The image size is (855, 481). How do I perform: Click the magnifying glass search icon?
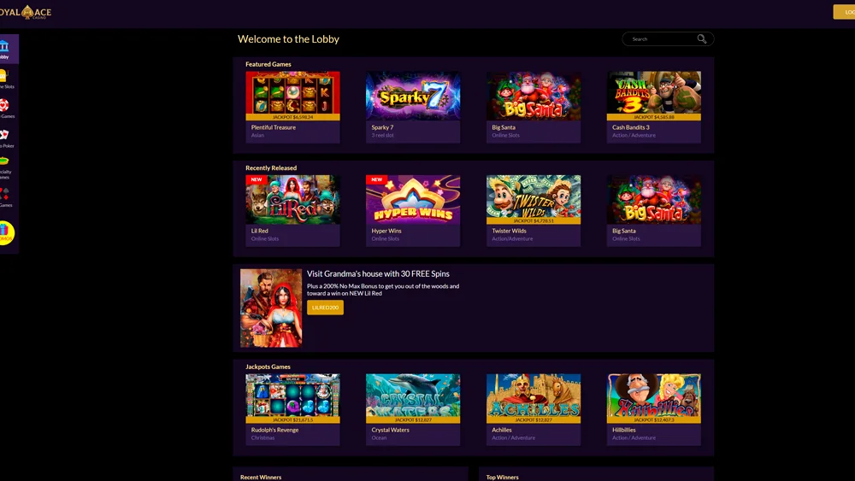(702, 39)
